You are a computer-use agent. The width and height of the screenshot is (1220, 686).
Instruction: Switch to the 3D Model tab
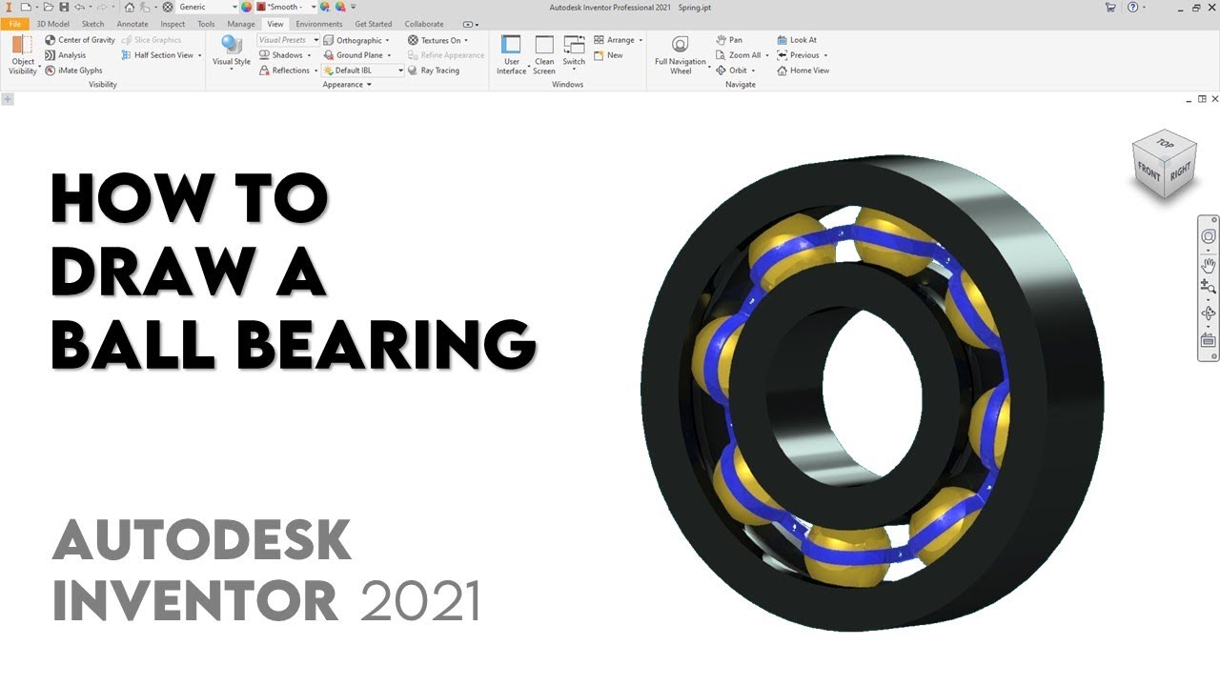point(52,24)
